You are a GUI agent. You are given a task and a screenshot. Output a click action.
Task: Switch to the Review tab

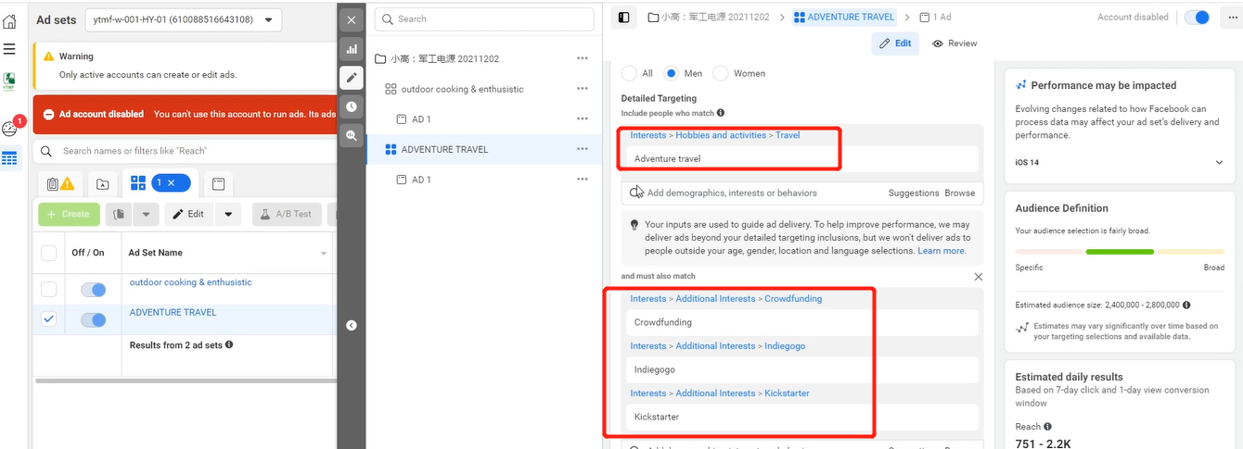pyautogui.click(x=955, y=44)
